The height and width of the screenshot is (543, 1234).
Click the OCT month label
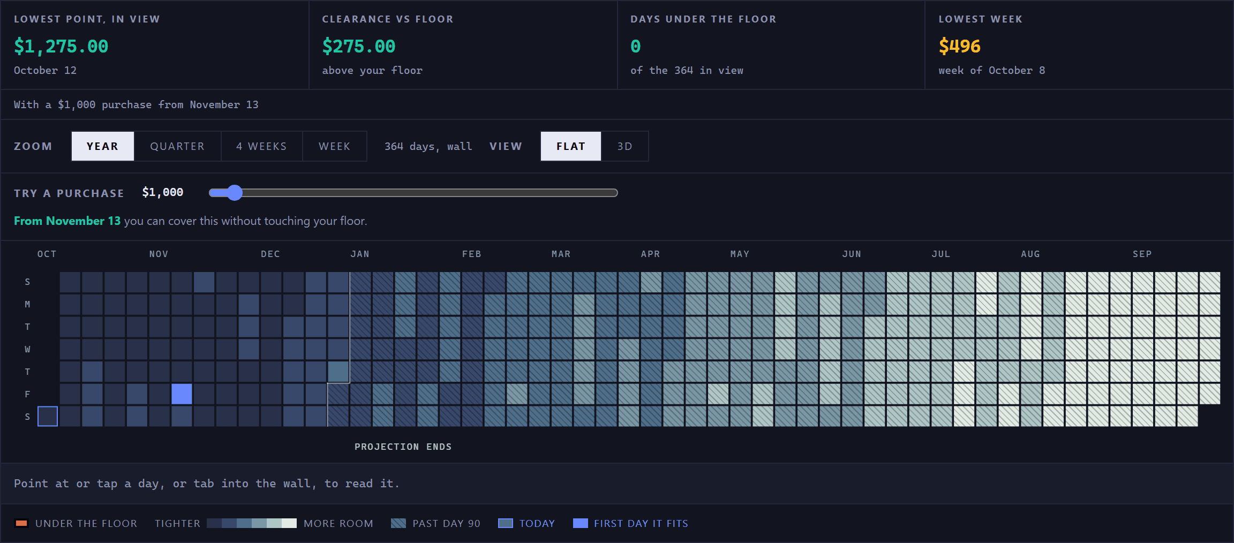47,254
